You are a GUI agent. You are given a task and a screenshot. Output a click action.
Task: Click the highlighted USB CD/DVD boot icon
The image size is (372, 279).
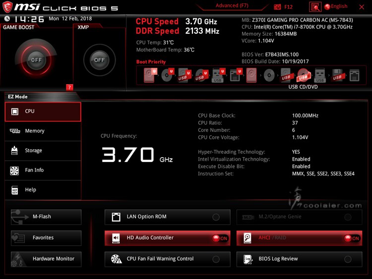tap(303, 75)
